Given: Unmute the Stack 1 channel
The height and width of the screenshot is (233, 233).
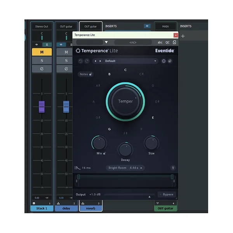Looking at the screenshot, I should (42, 52).
